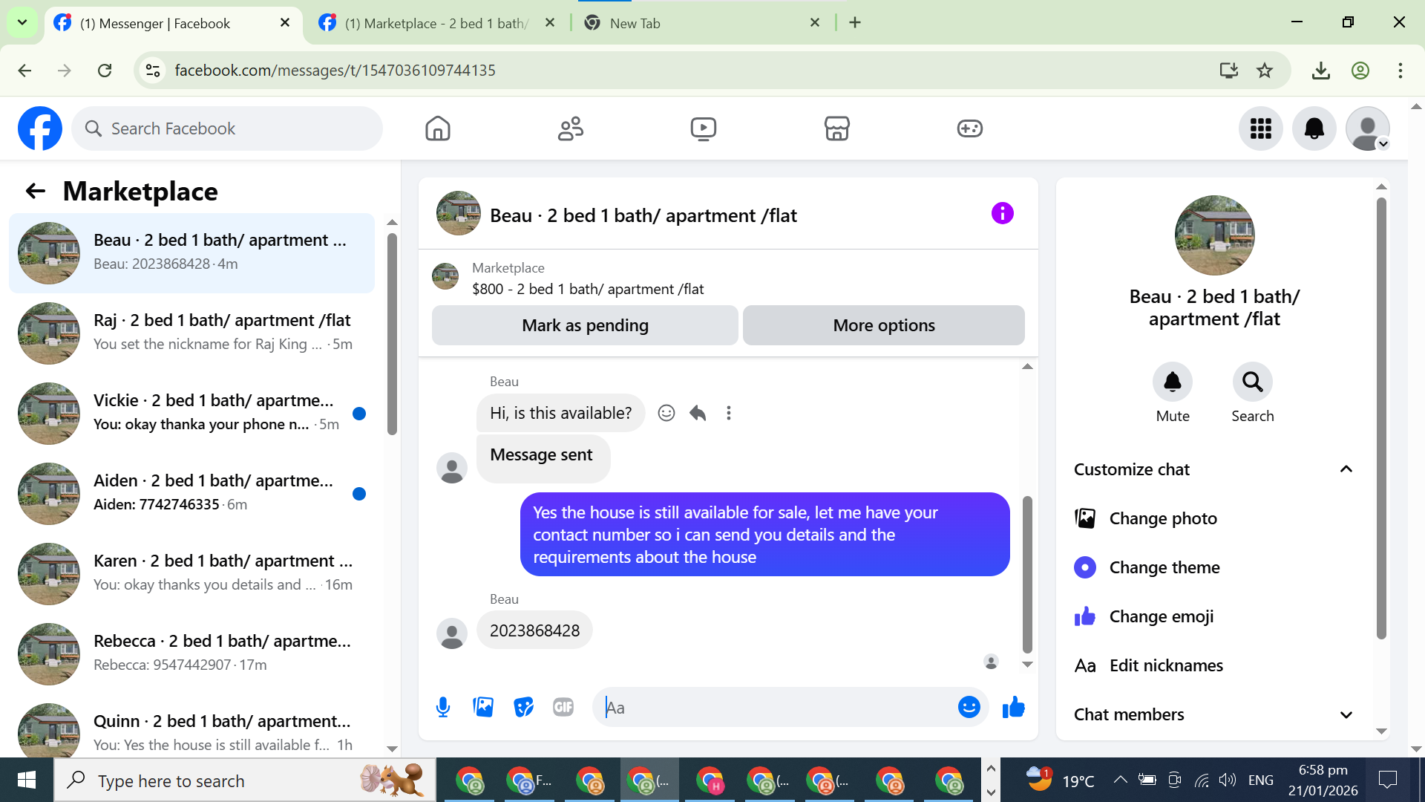Open the sticker picker icon
The height and width of the screenshot is (802, 1425).
pyautogui.click(x=523, y=707)
